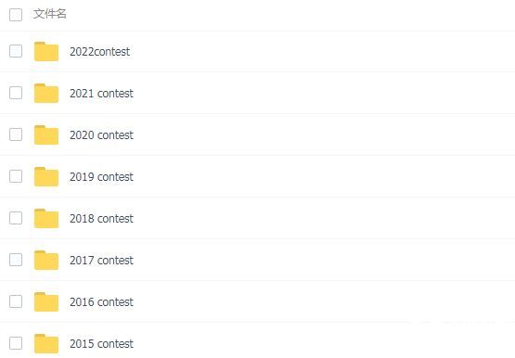Select the 2017 contest checkbox
This screenshot has height=358, width=515.
click(16, 260)
